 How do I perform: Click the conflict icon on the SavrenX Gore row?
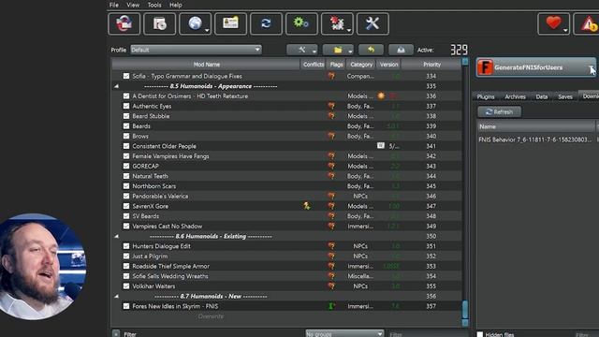point(306,206)
